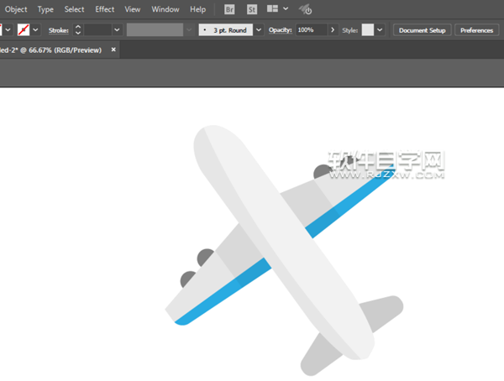Open the stroke color dropdown arrow

coord(35,29)
